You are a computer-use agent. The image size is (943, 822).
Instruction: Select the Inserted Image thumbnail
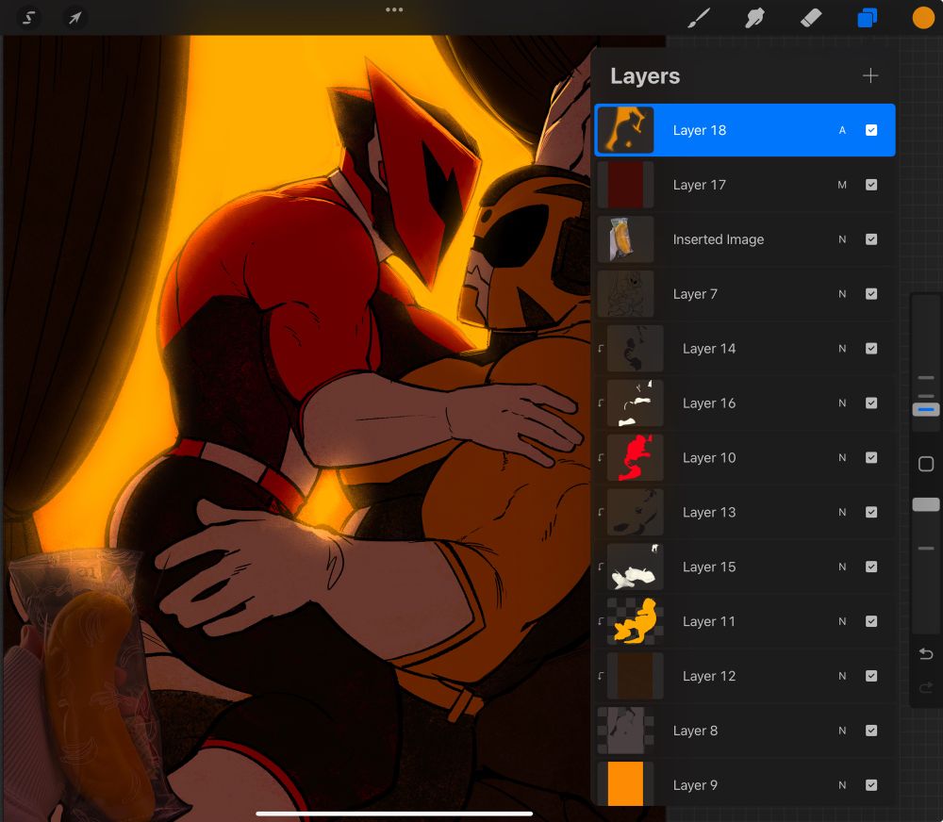(625, 239)
